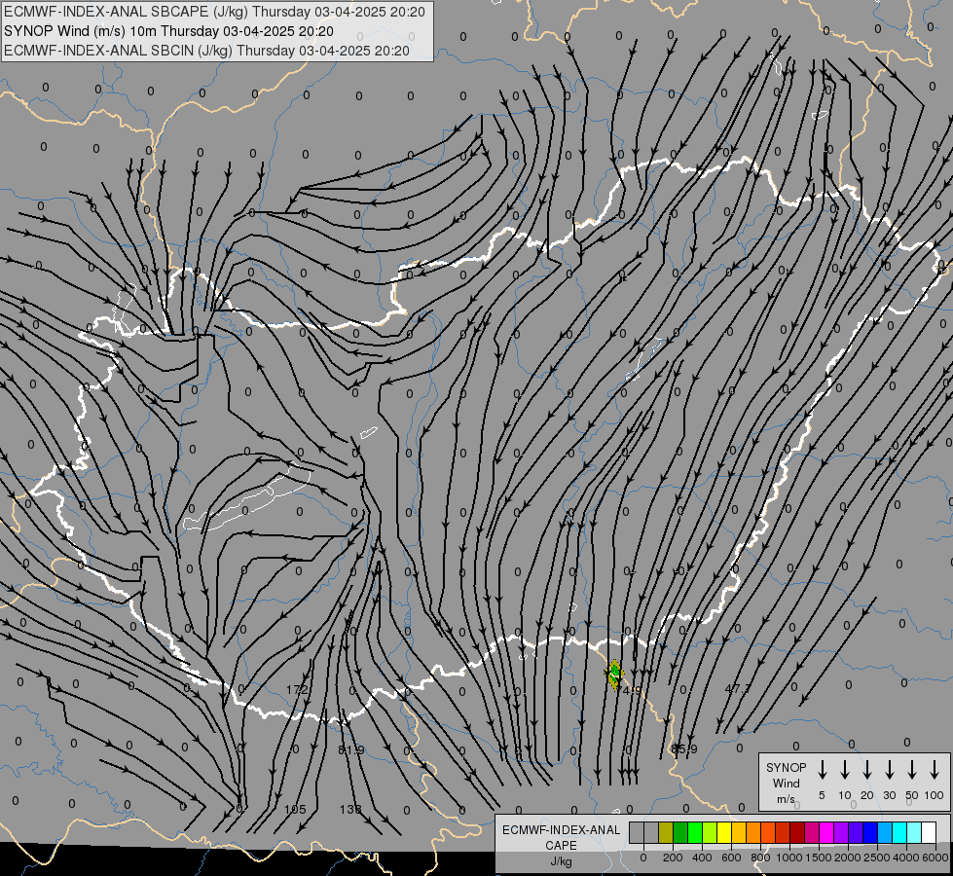This screenshot has width=953, height=876.
Task: Pick the dark green CAPE swatch above 200
Action: 680,832
